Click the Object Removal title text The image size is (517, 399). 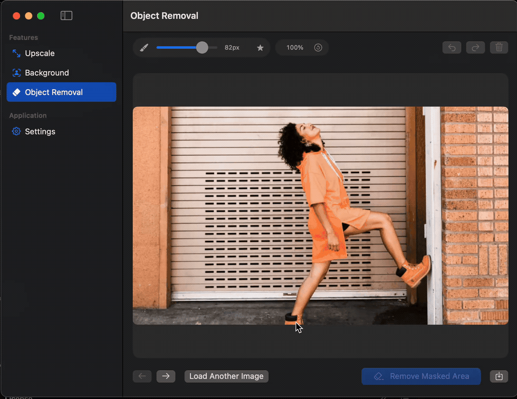[x=164, y=15]
